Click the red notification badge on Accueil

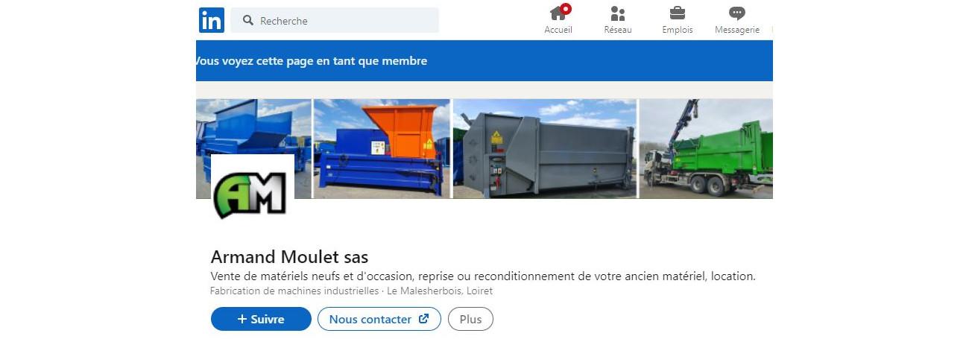(x=566, y=9)
